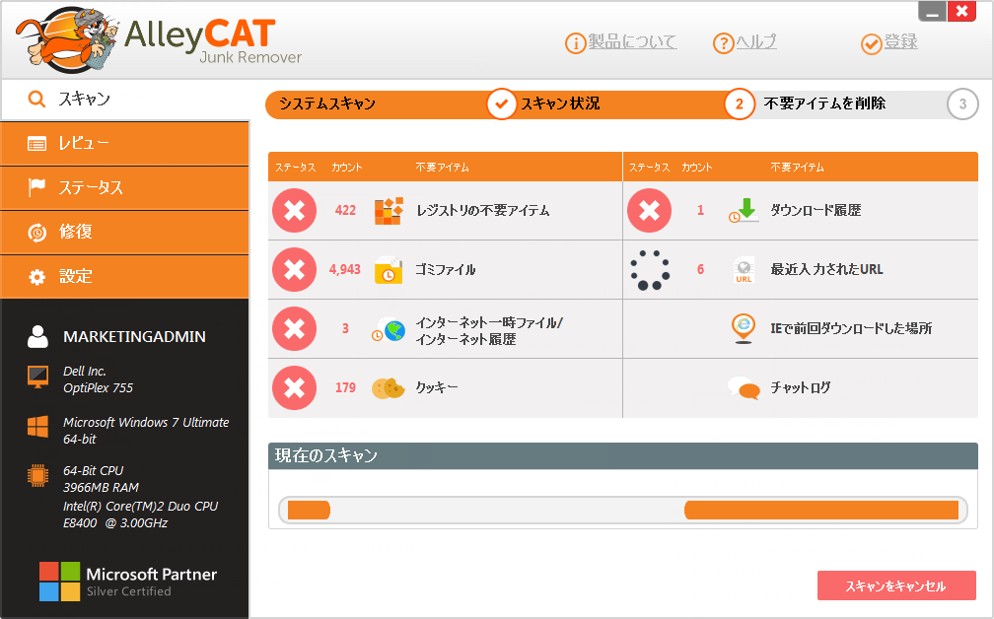This screenshot has width=994, height=619.
Task: Click the count 3 for インターネット履歴
Action: pyautogui.click(x=345, y=329)
